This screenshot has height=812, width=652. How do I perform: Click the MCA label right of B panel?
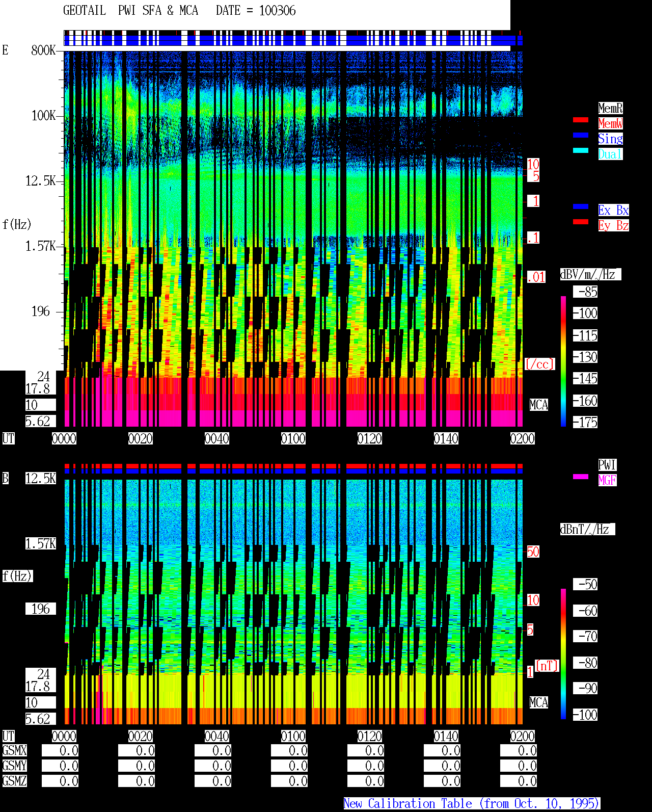(x=539, y=702)
